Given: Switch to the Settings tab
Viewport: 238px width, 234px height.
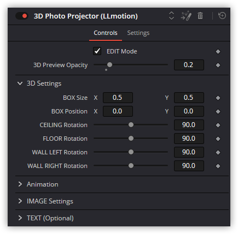Looking at the screenshot, I should point(138,33).
